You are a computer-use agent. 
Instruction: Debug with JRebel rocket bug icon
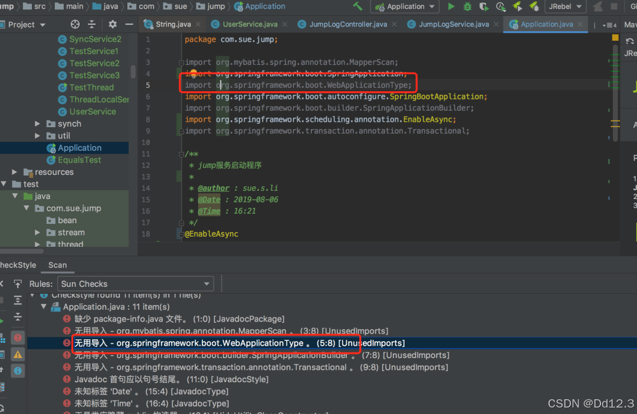(x=534, y=6)
